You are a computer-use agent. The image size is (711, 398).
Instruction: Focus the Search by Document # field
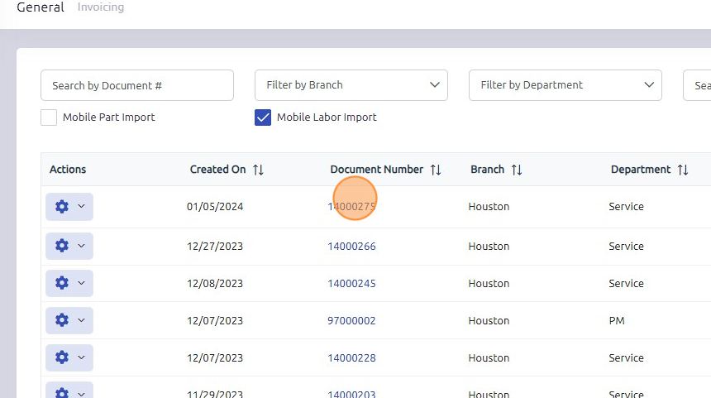[x=136, y=85]
